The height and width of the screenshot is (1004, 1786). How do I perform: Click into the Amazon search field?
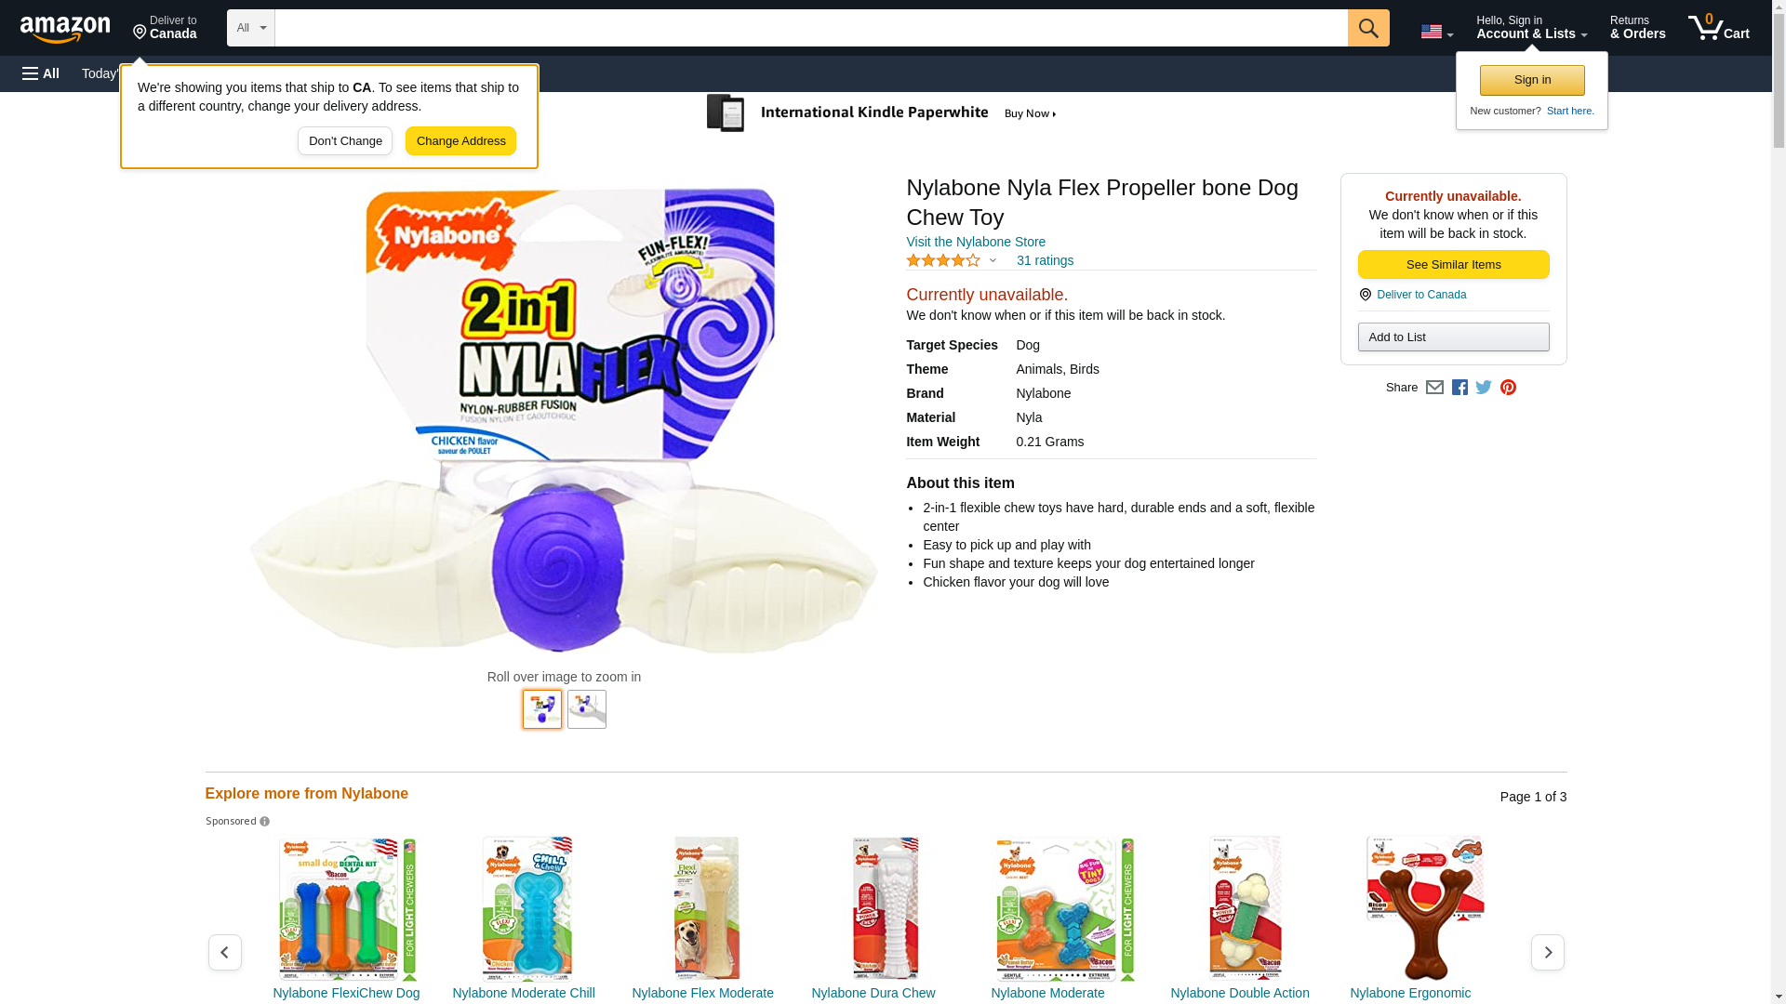(x=810, y=28)
